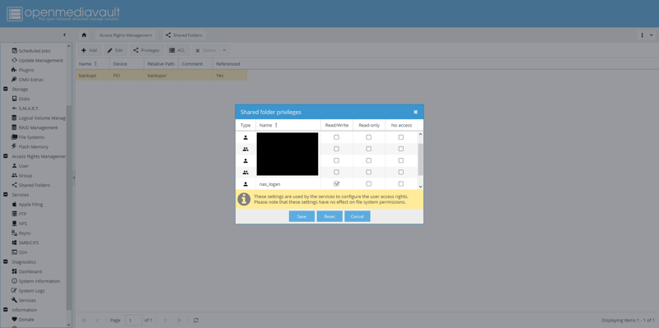This screenshot has width=659, height=328.
Task: Click the Home icon in breadcrumb
Action: pyautogui.click(x=84, y=35)
